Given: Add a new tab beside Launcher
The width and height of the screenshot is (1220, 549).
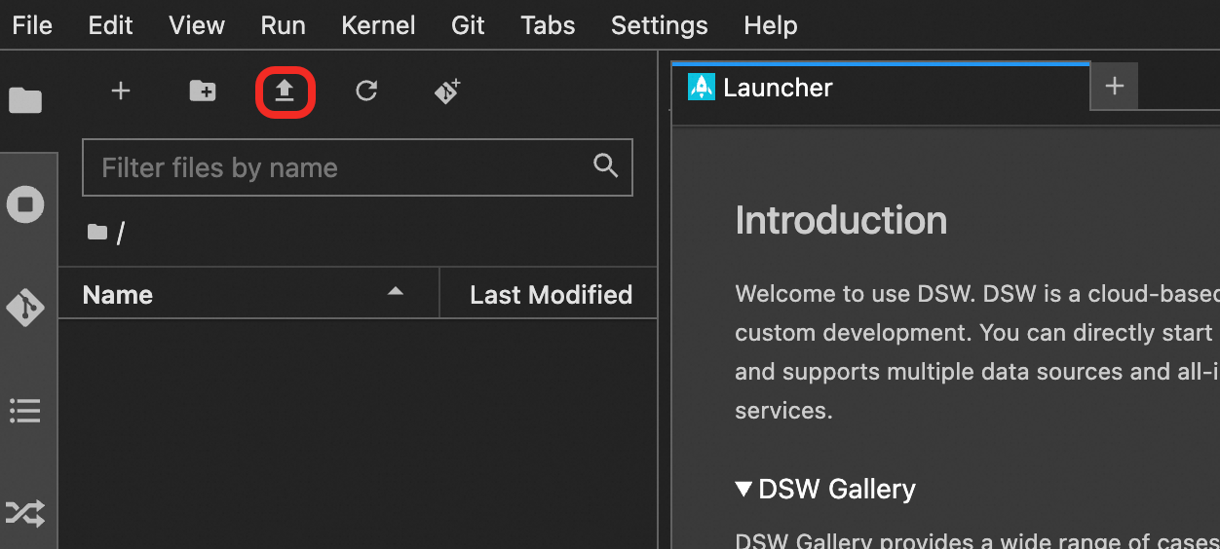Looking at the screenshot, I should point(1115,88).
